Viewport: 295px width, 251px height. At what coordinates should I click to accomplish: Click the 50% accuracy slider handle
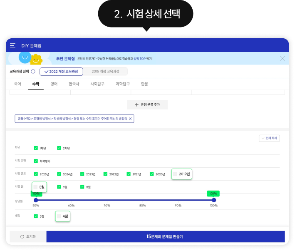36,200
